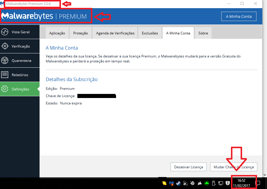Click the A Minha Conta header button
Viewport: 267px width, 189px height.
pos(239,16)
